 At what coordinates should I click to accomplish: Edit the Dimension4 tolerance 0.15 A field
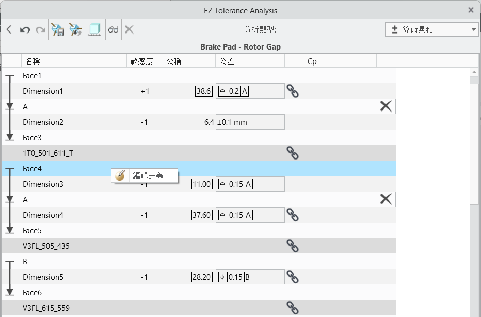(x=250, y=215)
